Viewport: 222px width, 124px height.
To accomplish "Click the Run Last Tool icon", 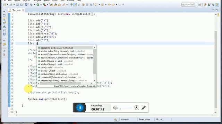I will 44,4.
